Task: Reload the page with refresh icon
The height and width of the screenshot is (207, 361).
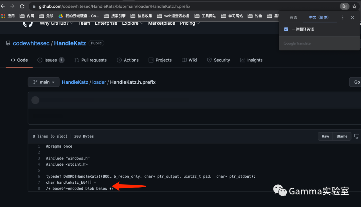Action: point(22,6)
